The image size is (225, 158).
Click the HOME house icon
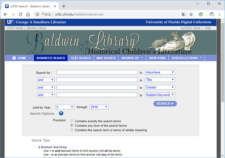click(14, 57)
